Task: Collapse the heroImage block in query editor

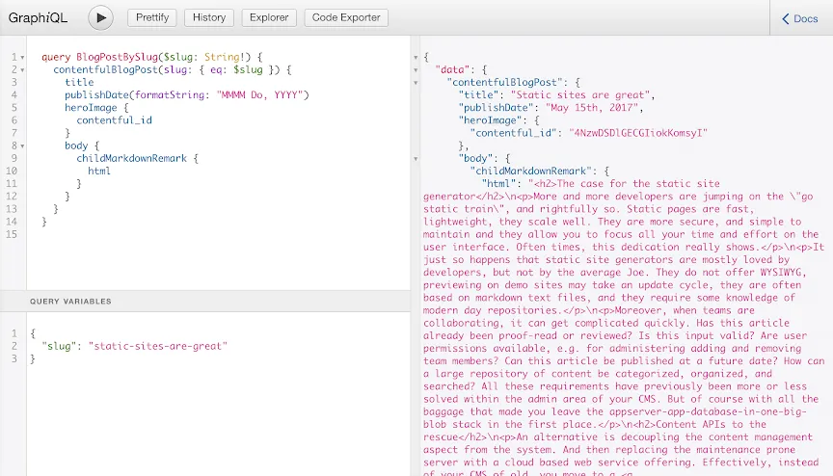Action: [21, 108]
